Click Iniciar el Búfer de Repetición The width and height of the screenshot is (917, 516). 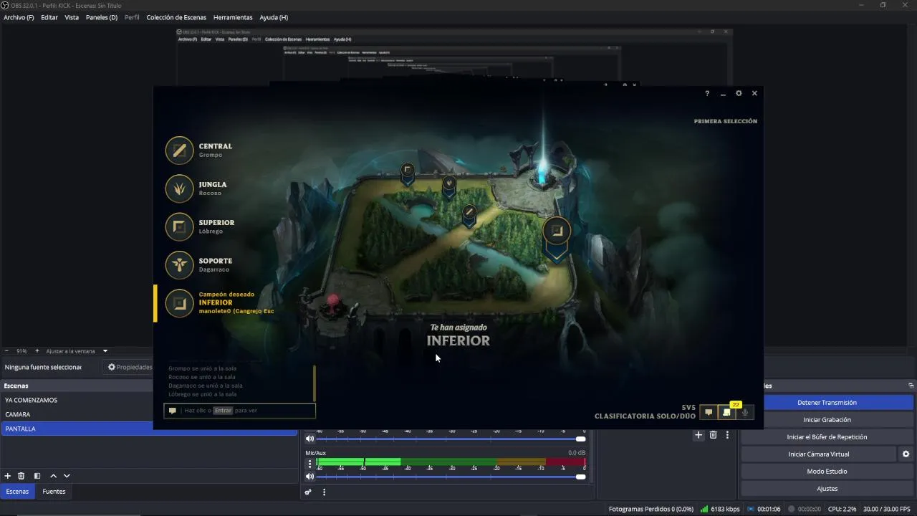[827, 437]
